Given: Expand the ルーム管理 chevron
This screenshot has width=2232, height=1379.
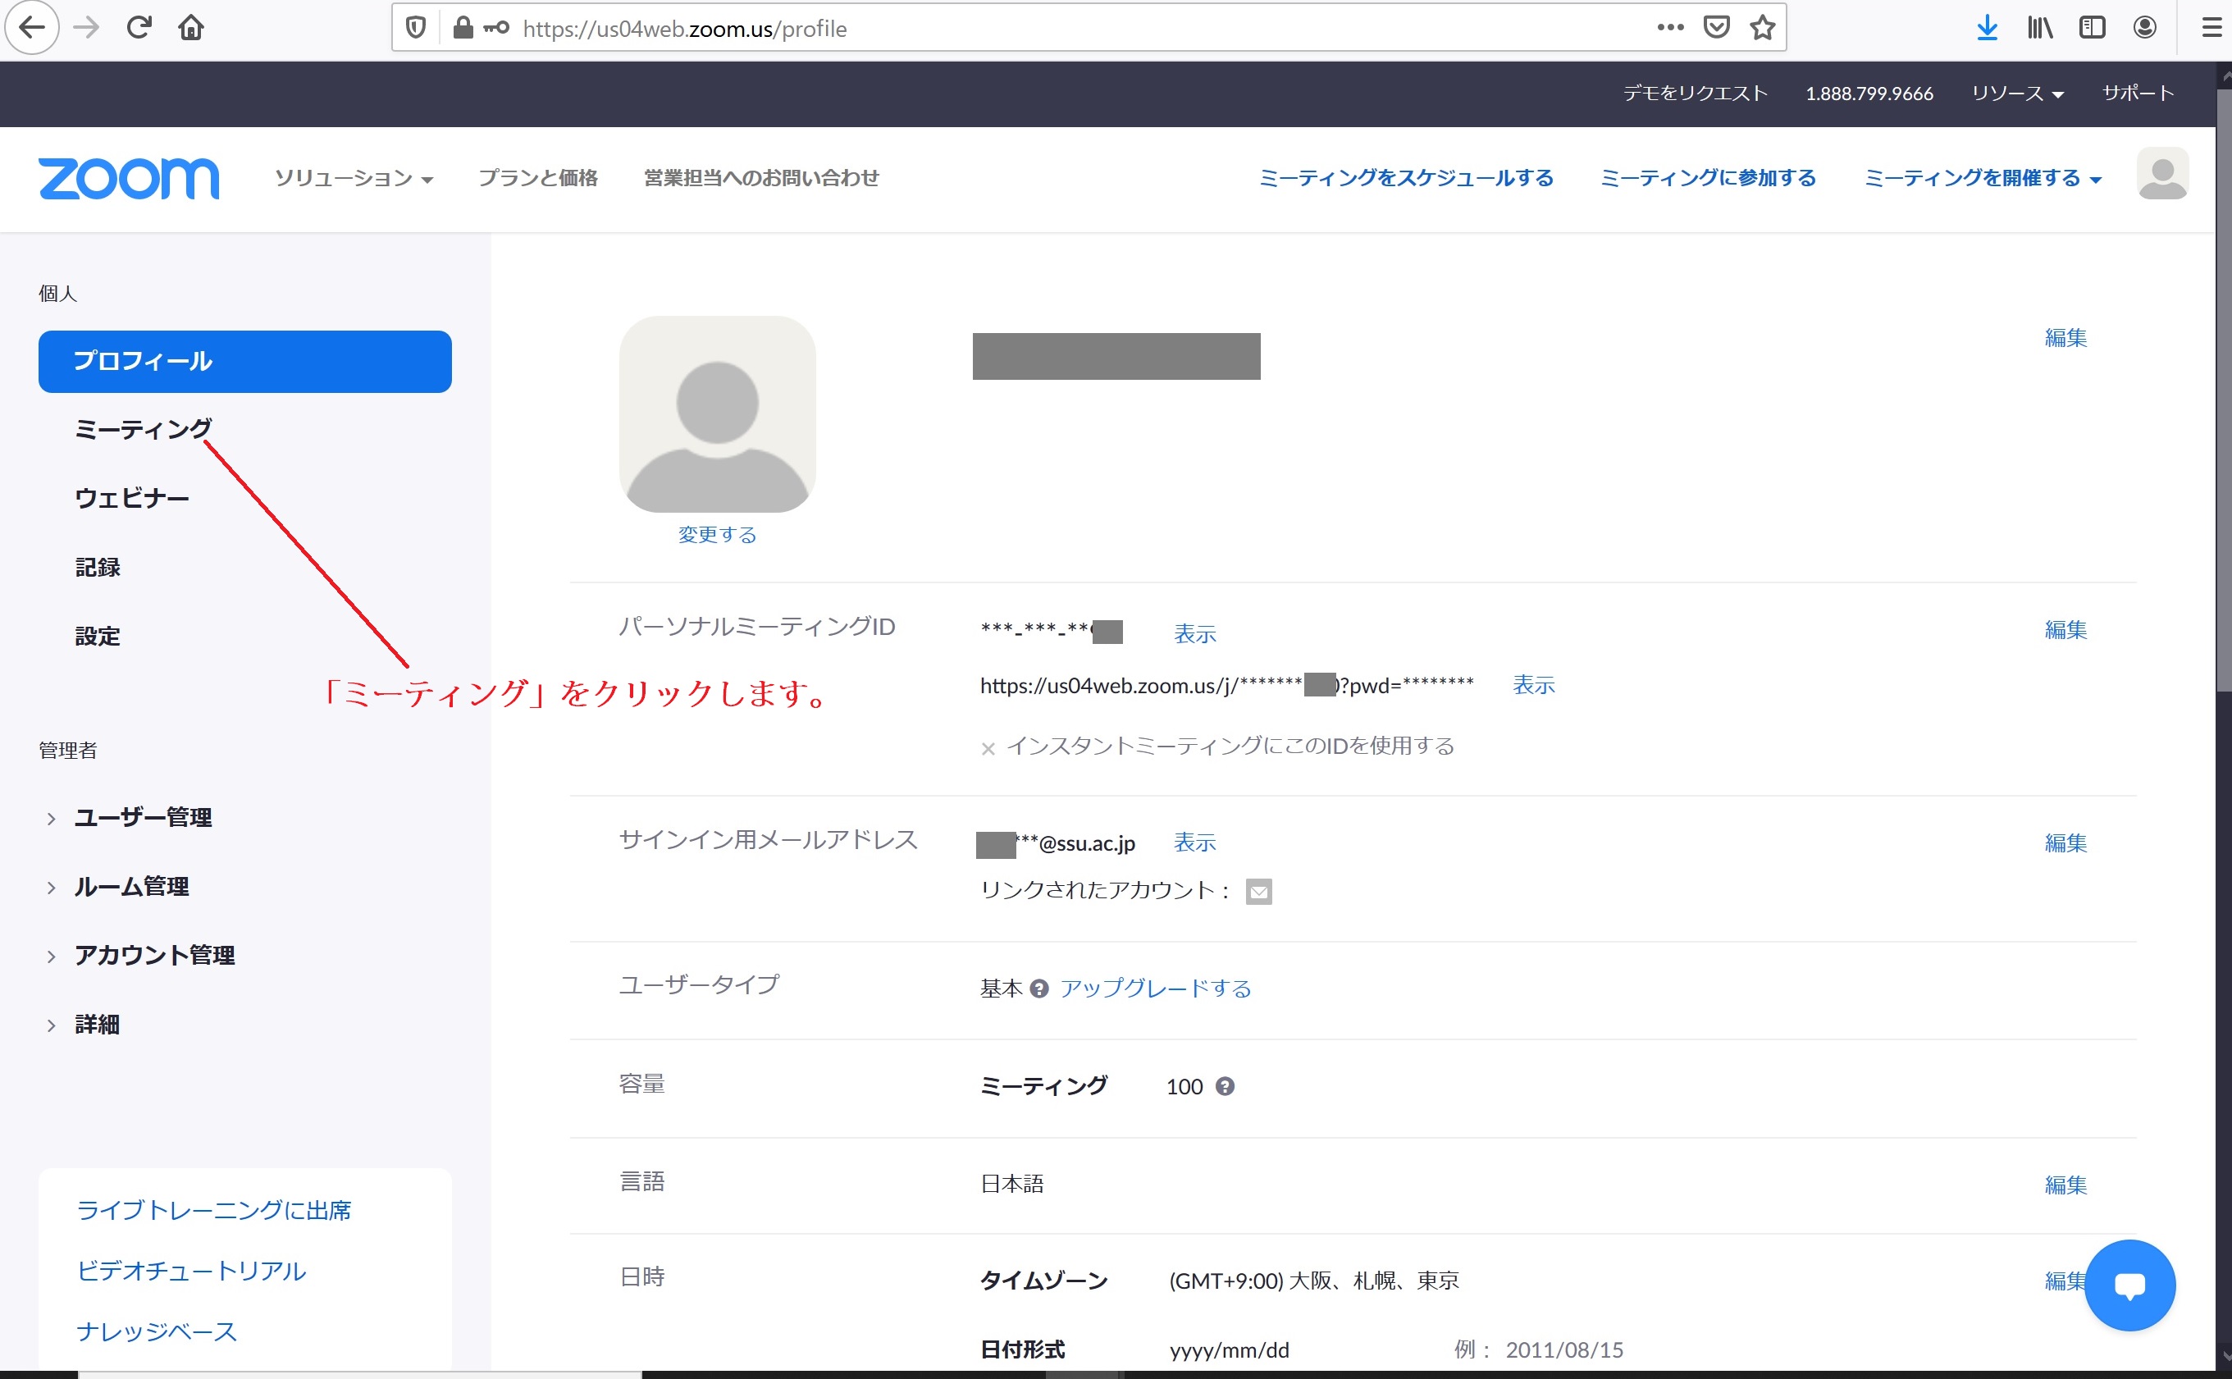Looking at the screenshot, I should pyautogui.click(x=52, y=888).
